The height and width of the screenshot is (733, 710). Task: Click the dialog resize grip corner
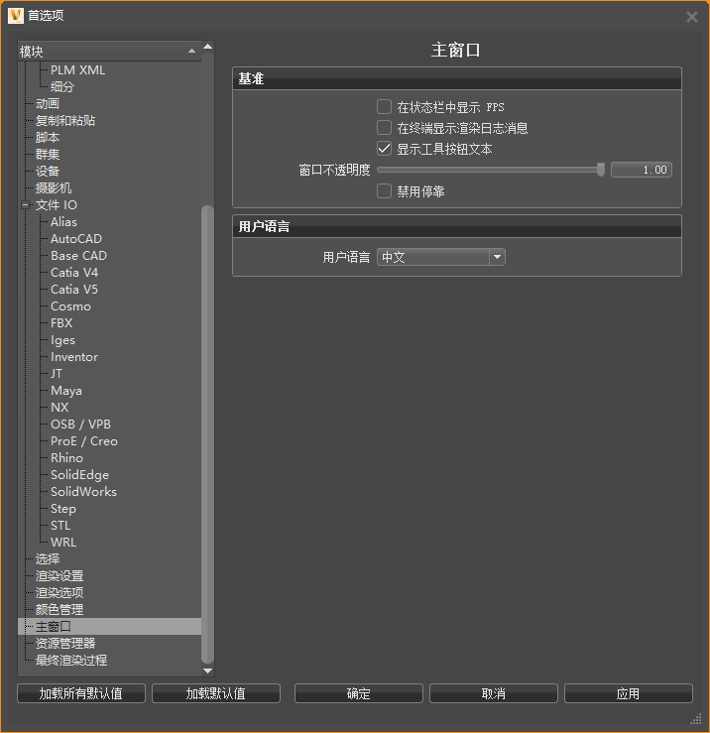[696, 718]
